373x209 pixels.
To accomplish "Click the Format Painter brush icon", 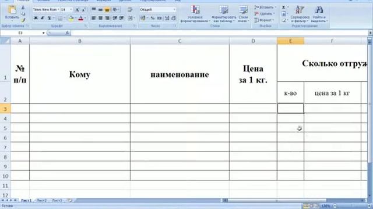I will pyautogui.click(x=23, y=20).
